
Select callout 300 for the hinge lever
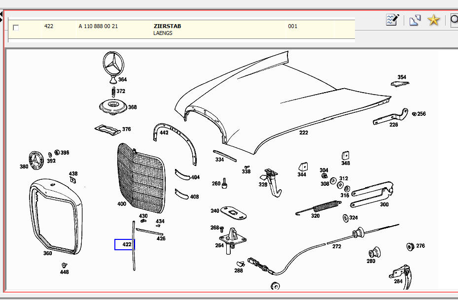[384, 204]
